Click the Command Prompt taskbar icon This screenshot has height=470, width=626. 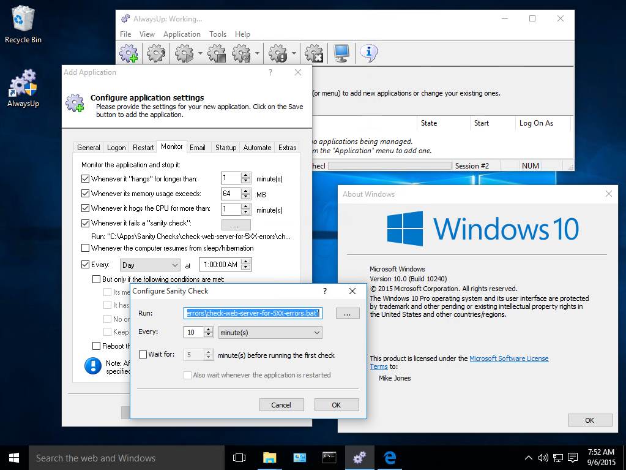[329, 458]
